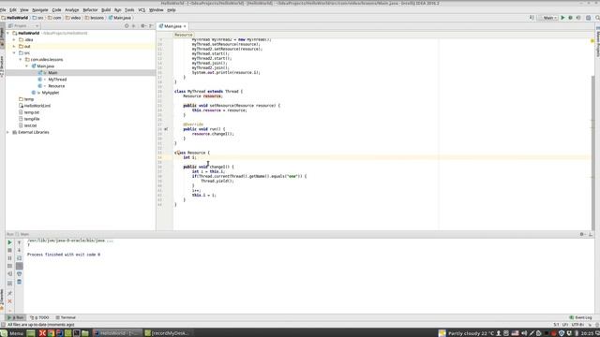The height and width of the screenshot is (337, 600).
Task: Close the Main.java editor tab
Action: pyautogui.click(x=185, y=26)
